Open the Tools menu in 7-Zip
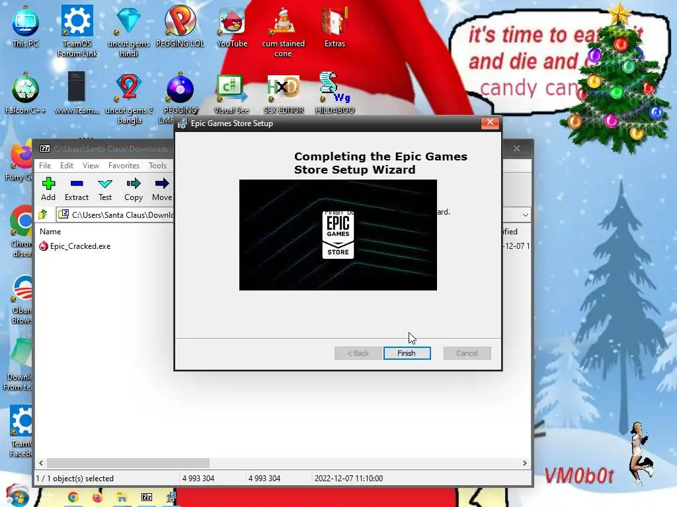The height and width of the screenshot is (507, 677). (157, 166)
